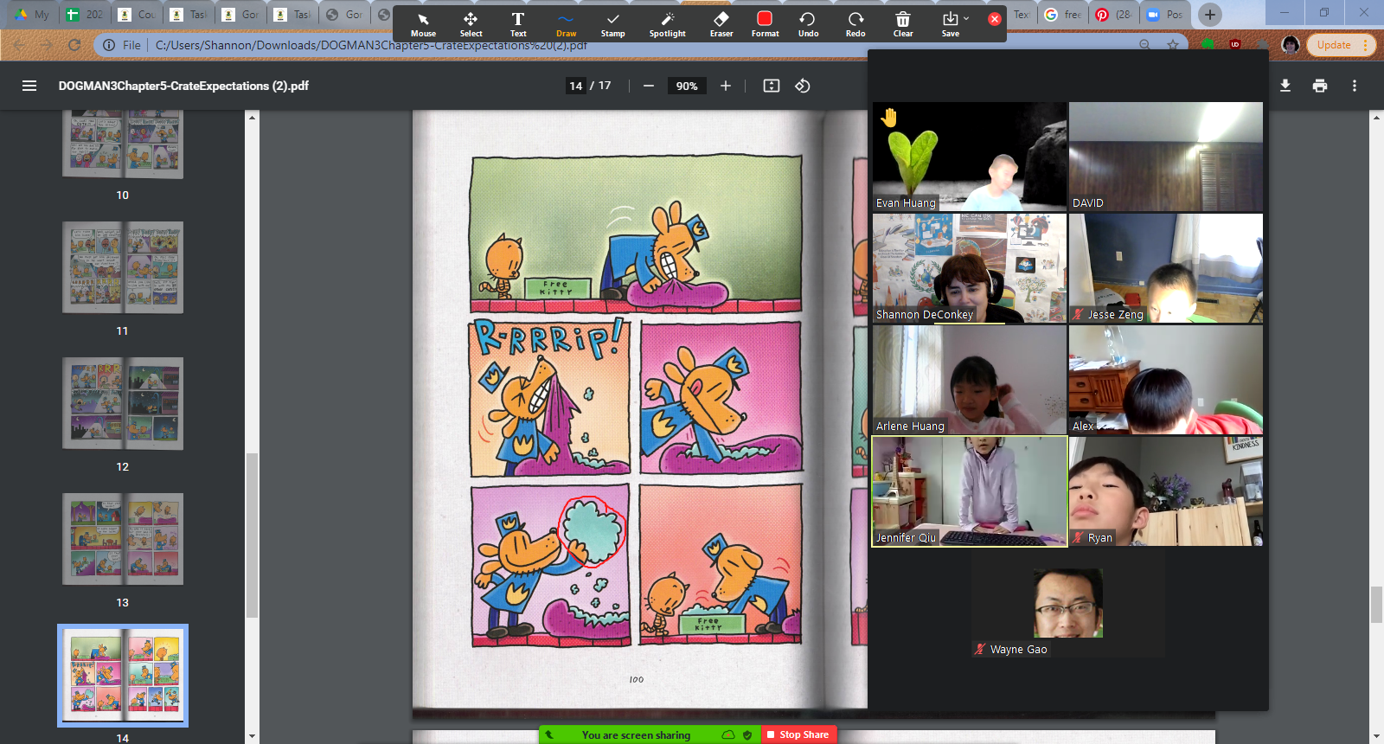Open the Format color options
The image size is (1384, 744).
[x=765, y=24]
